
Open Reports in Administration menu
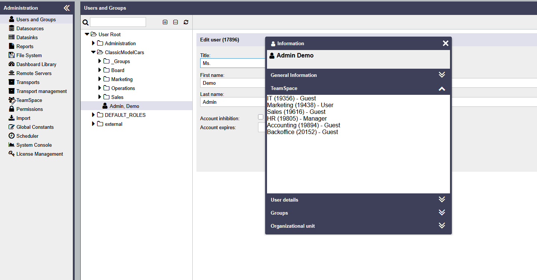tap(25, 46)
